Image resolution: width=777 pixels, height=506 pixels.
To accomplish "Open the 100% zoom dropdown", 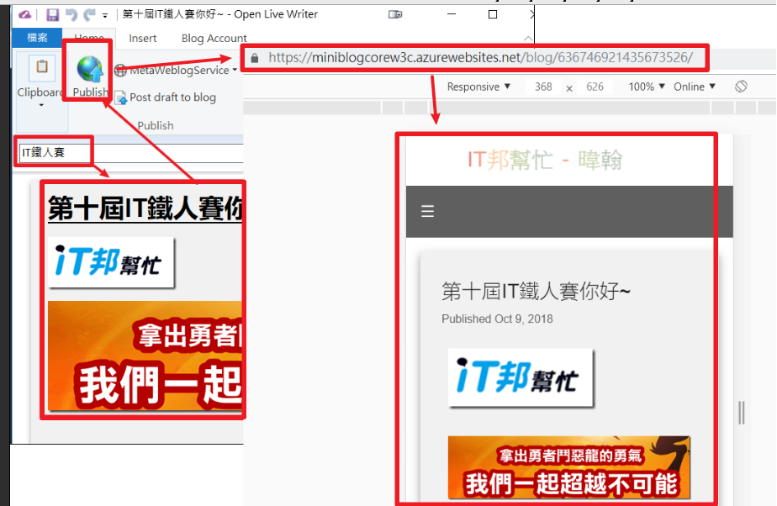I will (647, 87).
